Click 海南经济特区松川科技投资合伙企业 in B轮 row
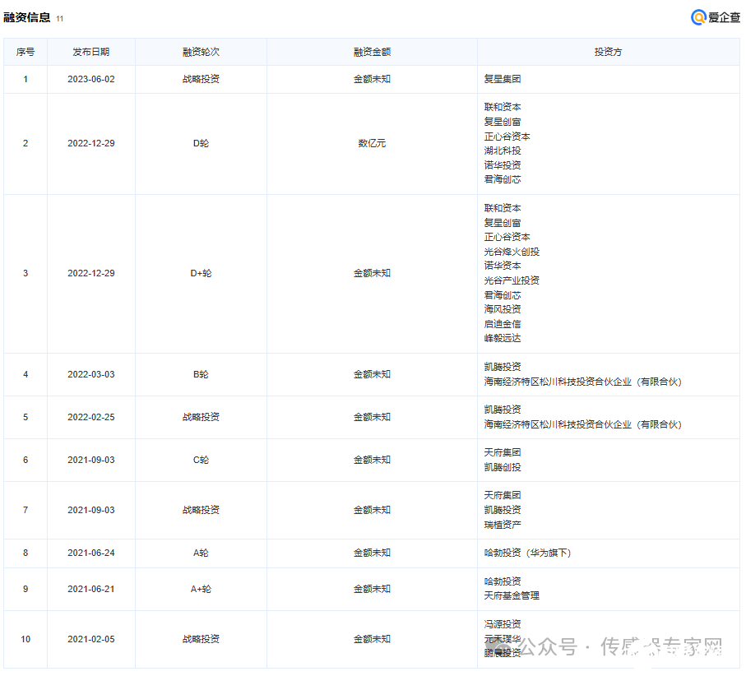 click(582, 382)
